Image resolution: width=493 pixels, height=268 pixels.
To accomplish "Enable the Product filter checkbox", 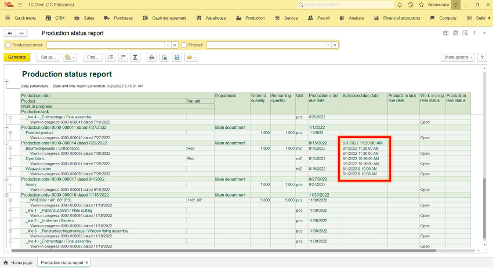I will [x=184, y=45].
